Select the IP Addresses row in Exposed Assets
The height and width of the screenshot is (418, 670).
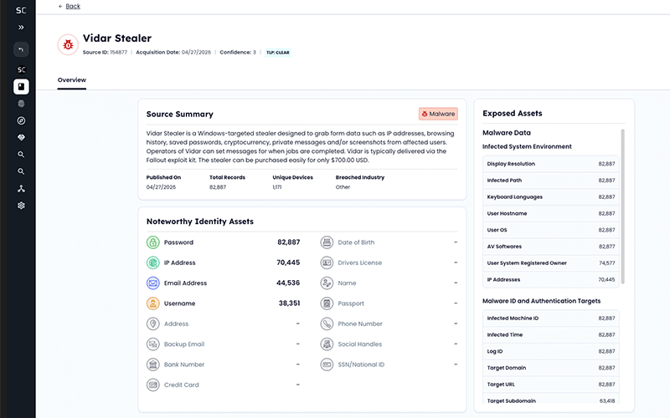[x=551, y=280]
